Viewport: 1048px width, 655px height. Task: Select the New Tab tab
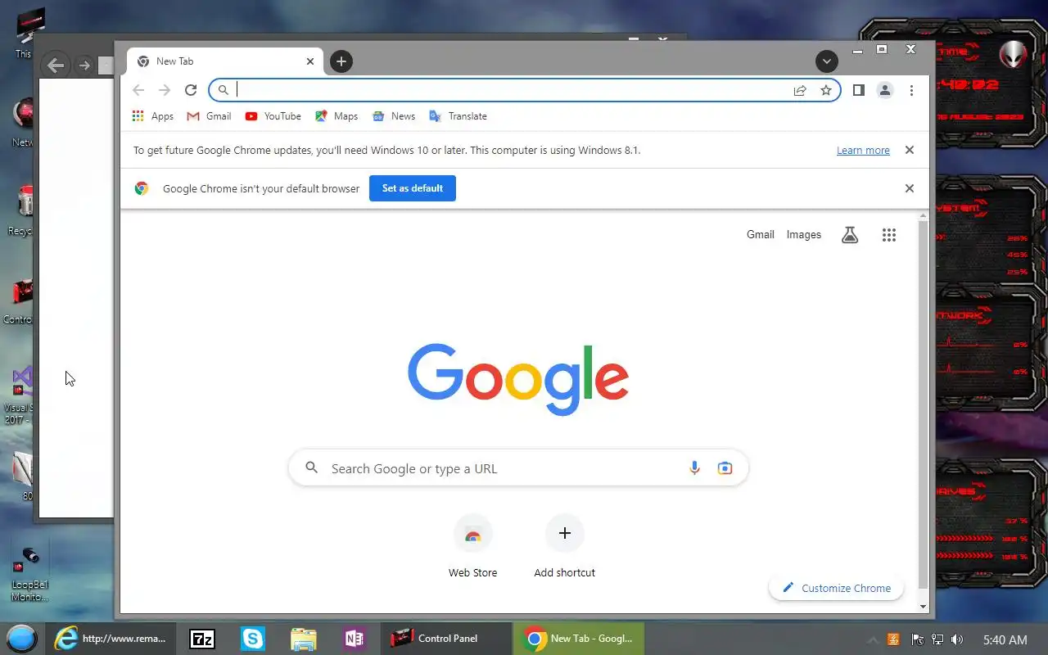(x=225, y=61)
